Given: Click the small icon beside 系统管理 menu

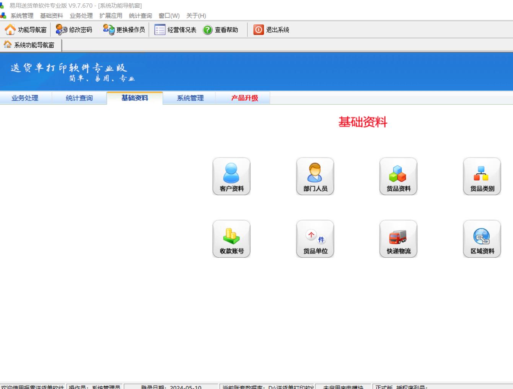Looking at the screenshot, I should 3,16.
